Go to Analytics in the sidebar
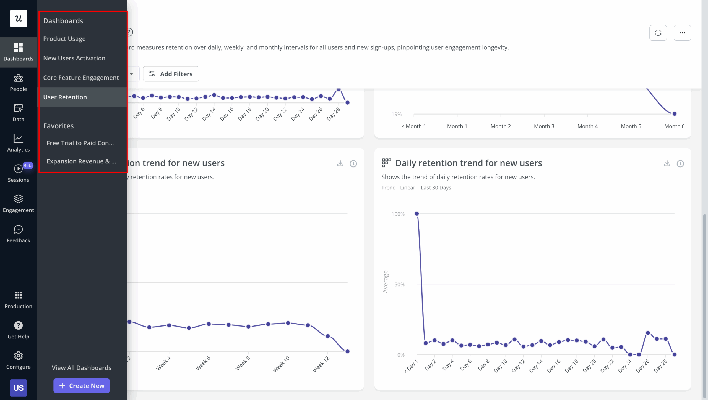Viewport: 708px width, 400px height. (18, 143)
